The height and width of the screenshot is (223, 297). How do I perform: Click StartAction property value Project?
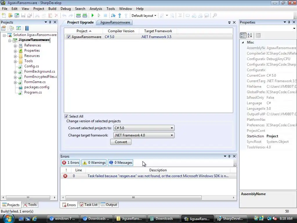(272, 136)
